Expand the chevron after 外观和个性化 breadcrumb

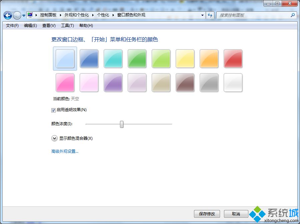pos(93,15)
